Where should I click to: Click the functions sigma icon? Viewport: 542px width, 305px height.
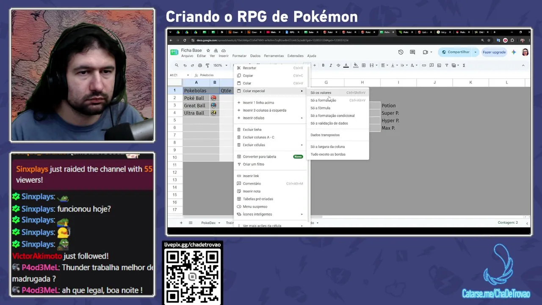(464, 65)
